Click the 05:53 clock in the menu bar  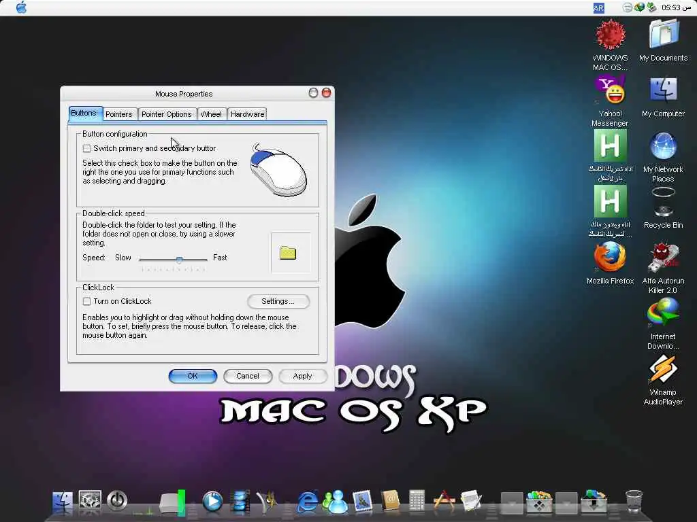pos(676,7)
